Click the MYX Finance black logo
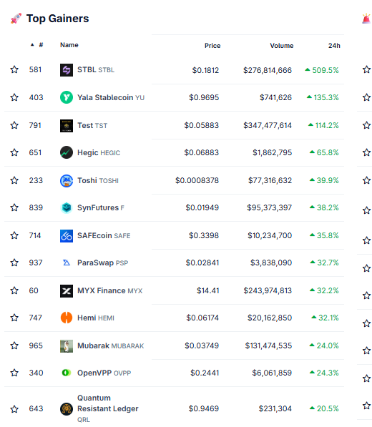The height and width of the screenshot is (427, 372). click(x=67, y=291)
